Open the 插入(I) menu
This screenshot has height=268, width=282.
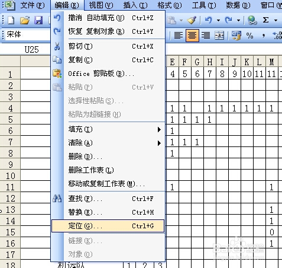[135, 5]
